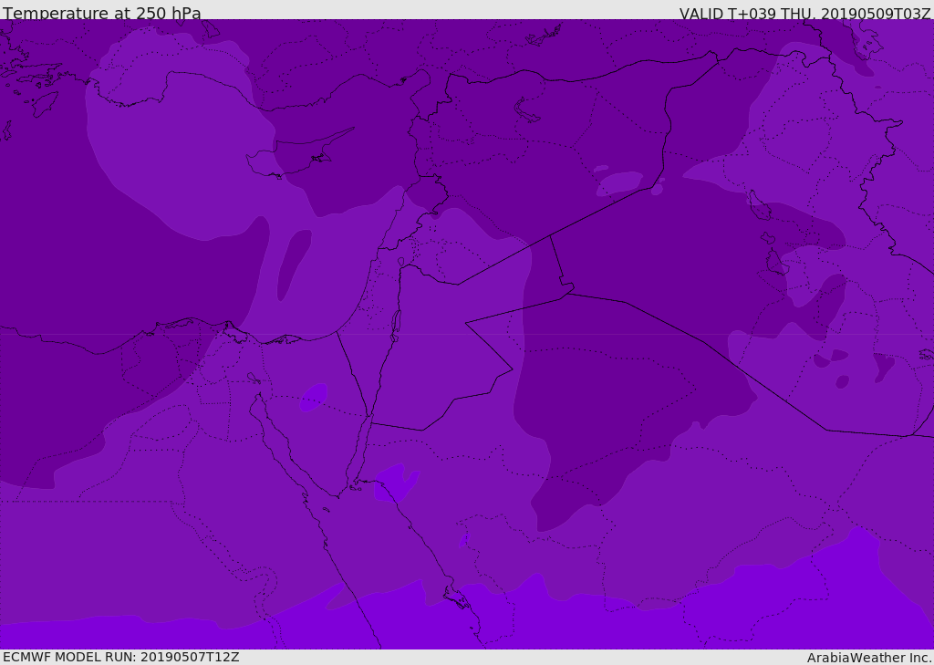Select the Dead Sea outline
The height and width of the screenshot is (665, 934).
pos(396,323)
